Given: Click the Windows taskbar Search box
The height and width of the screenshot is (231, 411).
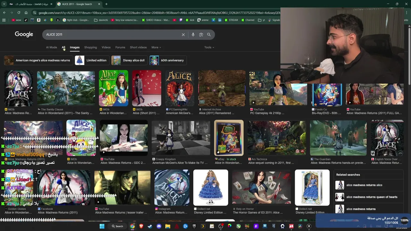Looking at the screenshot, I should pos(118,226).
